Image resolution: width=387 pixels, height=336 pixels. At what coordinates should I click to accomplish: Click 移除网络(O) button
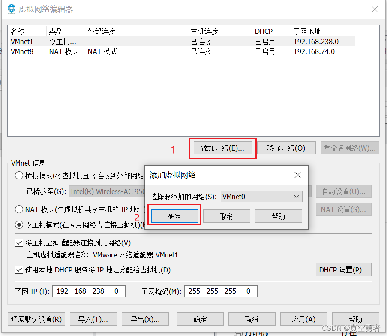click(286, 148)
